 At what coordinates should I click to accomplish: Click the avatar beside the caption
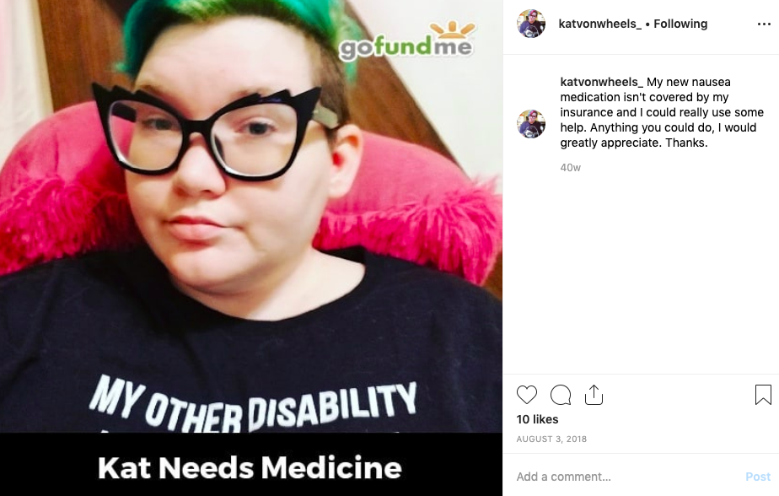coord(531,124)
